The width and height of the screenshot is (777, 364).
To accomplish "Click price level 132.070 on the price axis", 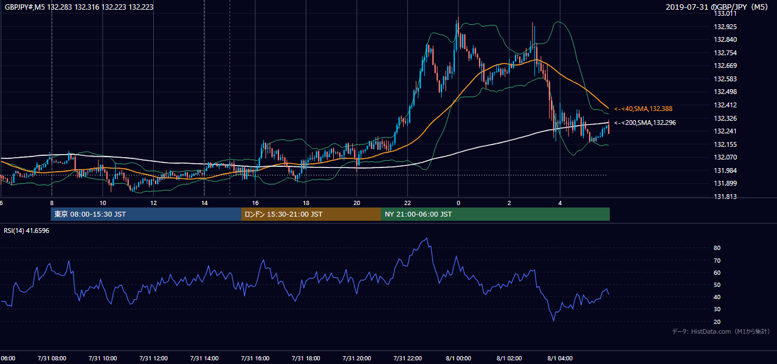I will pyautogui.click(x=726, y=157).
